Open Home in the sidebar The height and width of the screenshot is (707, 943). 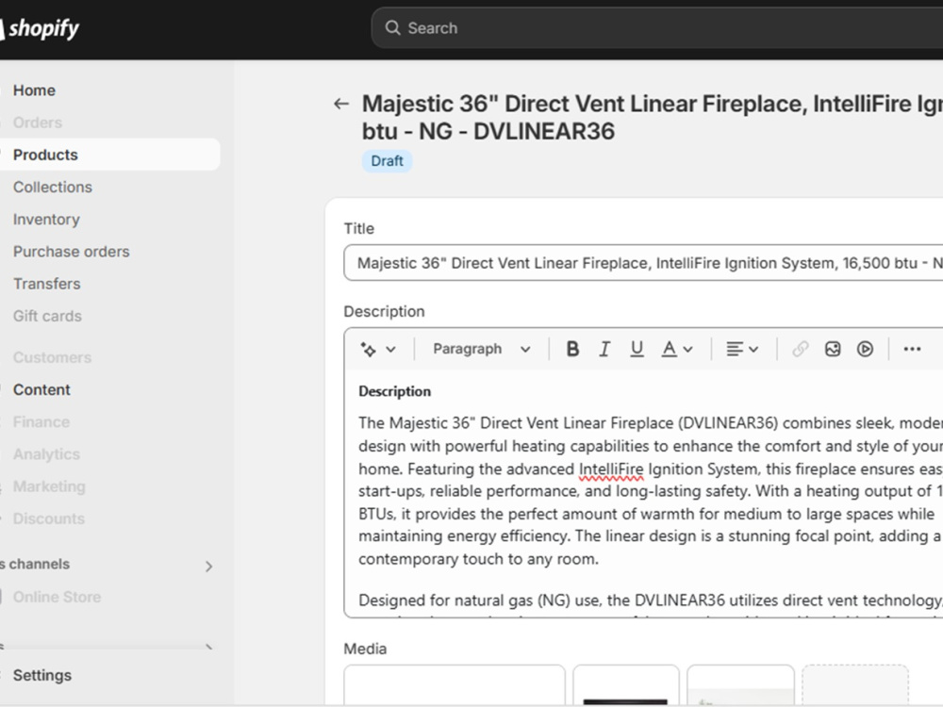[34, 90]
